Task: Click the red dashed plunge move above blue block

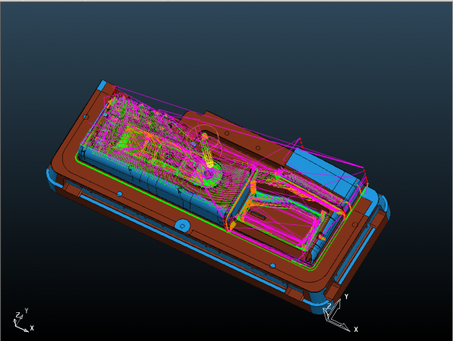Action: (301, 143)
